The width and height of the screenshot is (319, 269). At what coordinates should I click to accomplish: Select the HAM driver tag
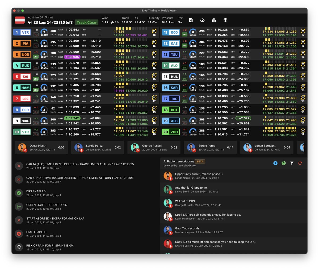click(x=22, y=88)
